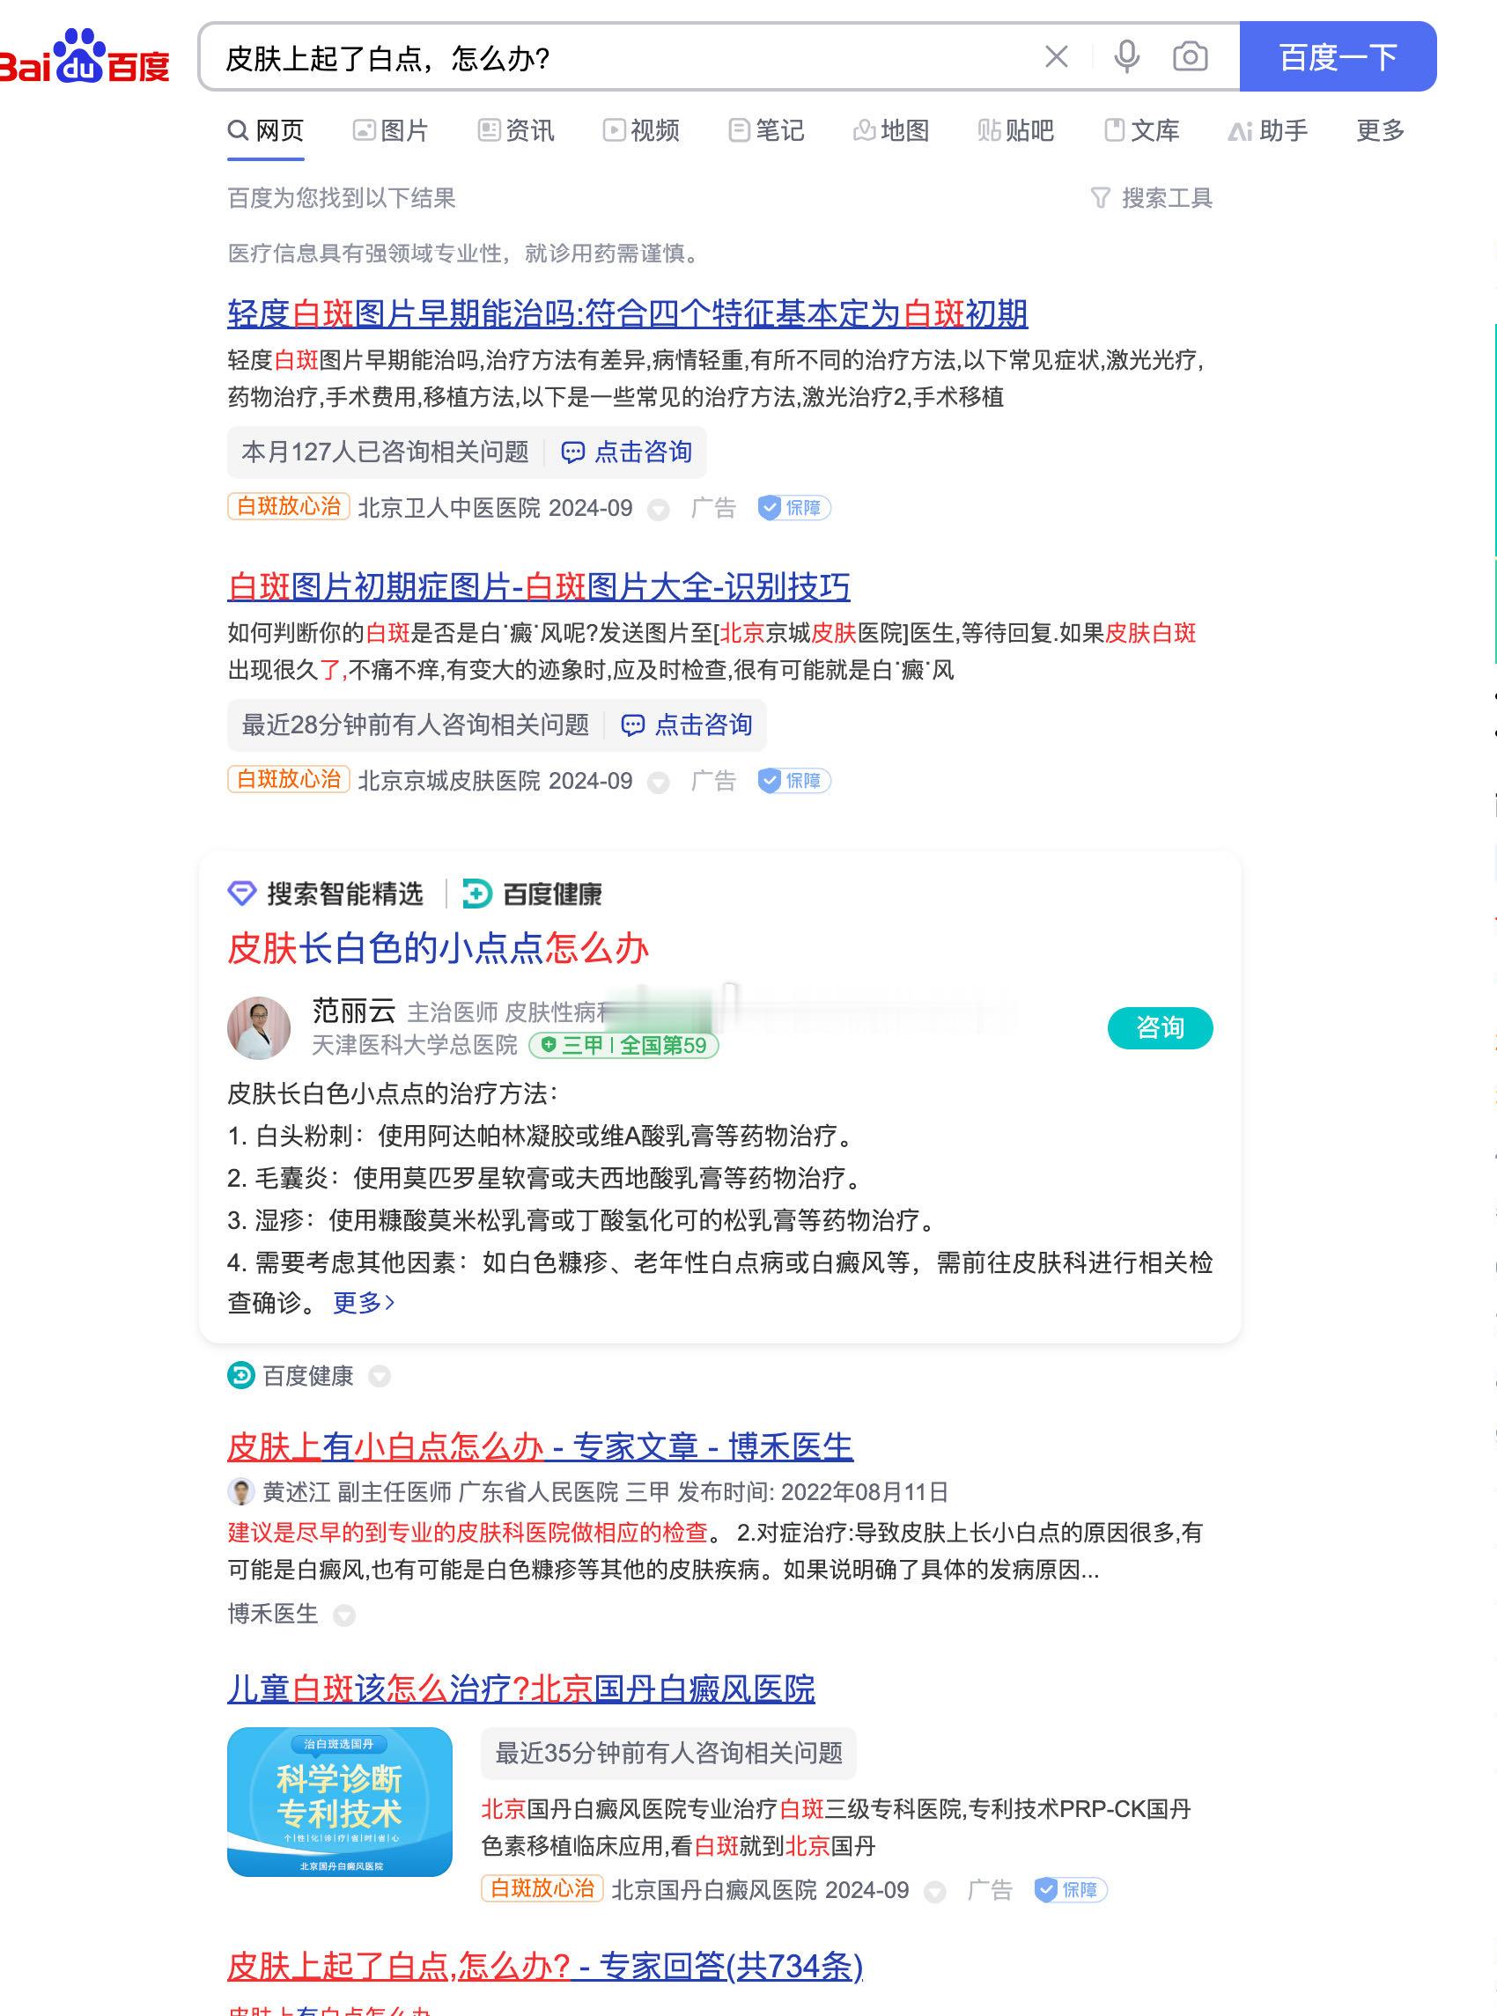The width and height of the screenshot is (1497, 2016).
Task: Select the 网页 tab
Action: tap(266, 131)
